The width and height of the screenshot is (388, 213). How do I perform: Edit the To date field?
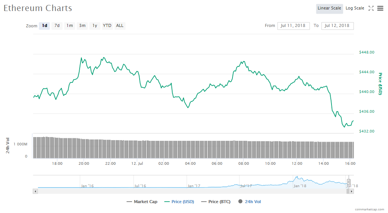click(x=338, y=26)
